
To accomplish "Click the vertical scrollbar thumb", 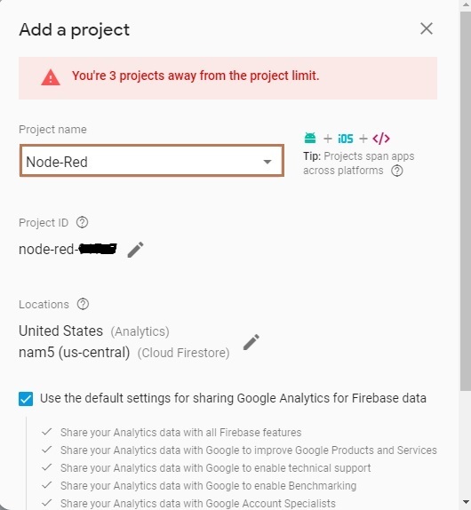I will [466, 201].
